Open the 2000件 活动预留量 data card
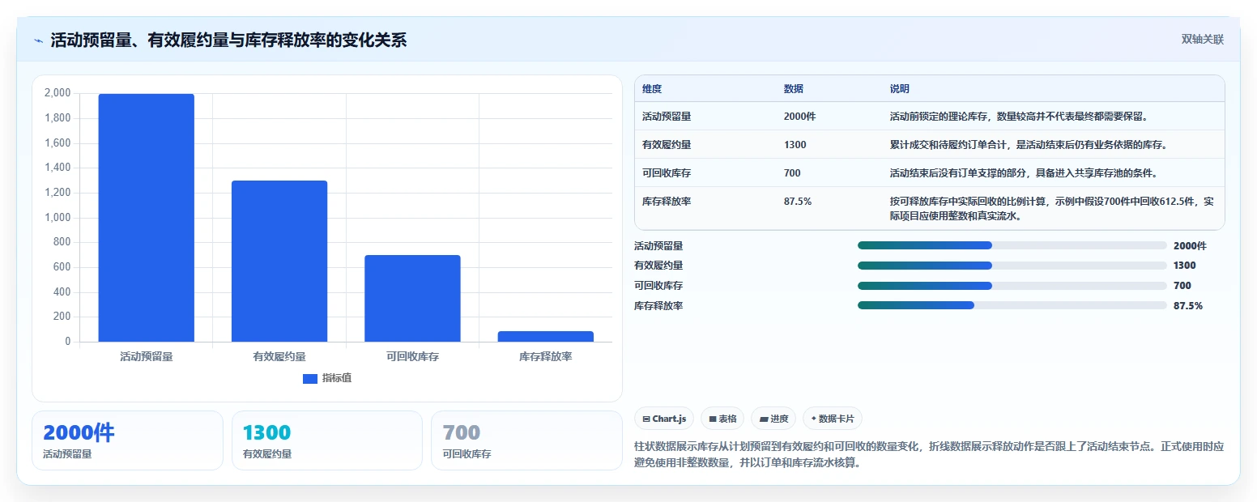Screen dimensions: 1257x502 click(127, 440)
